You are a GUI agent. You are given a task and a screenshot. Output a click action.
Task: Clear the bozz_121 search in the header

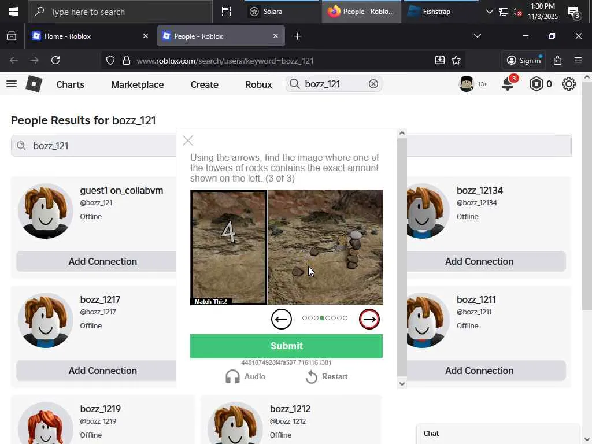pos(373,84)
